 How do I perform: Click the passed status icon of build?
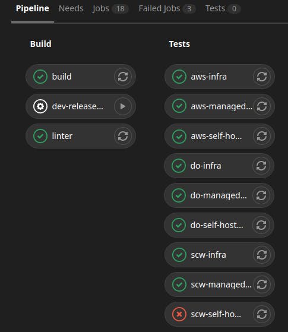pos(40,77)
